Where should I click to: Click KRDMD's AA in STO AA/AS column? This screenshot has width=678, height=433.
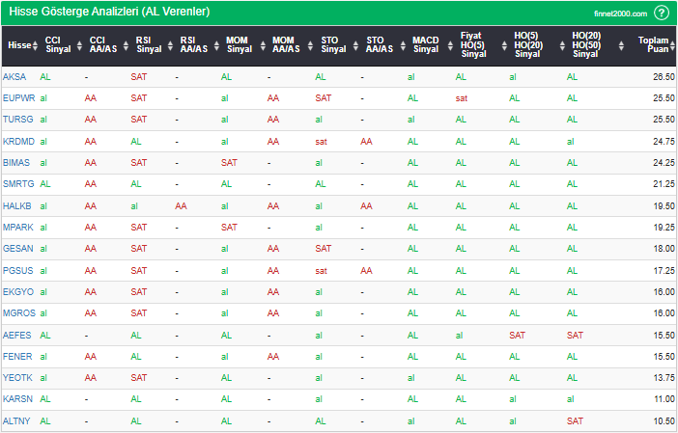click(366, 141)
